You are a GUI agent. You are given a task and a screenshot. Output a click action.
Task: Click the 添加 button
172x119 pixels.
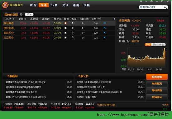29,14
